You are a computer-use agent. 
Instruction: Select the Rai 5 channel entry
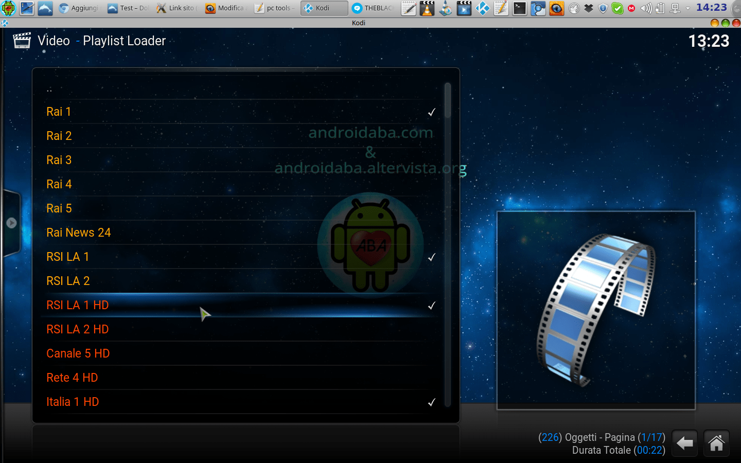coord(240,208)
